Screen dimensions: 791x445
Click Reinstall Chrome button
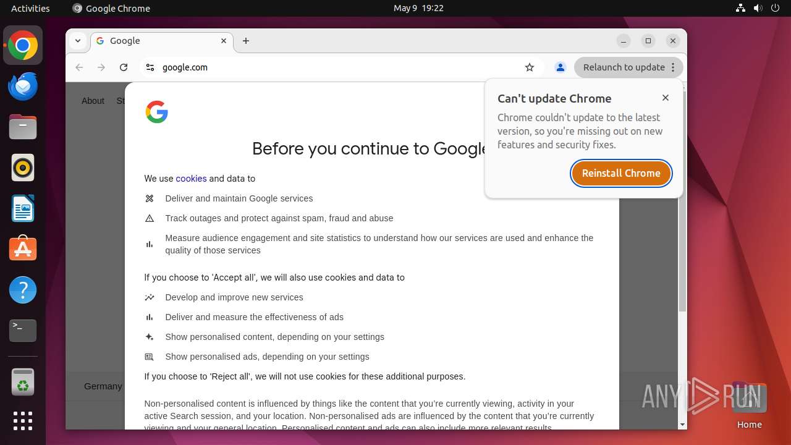pyautogui.click(x=621, y=173)
